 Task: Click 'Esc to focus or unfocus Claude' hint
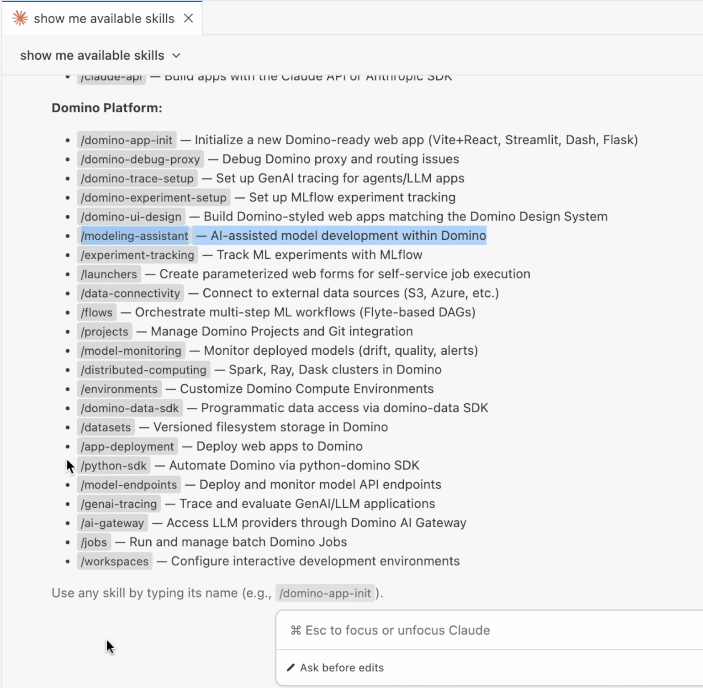point(397,630)
